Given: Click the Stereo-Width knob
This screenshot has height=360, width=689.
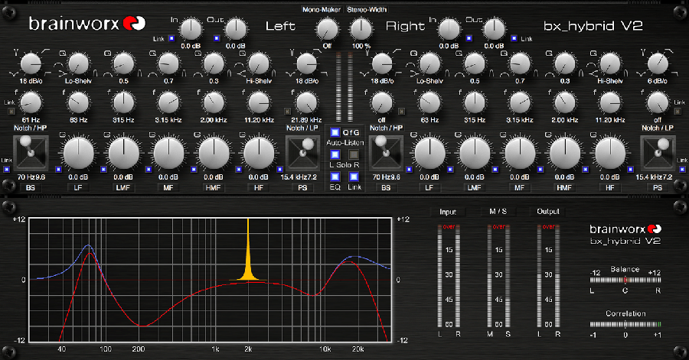Looking at the screenshot, I should click(359, 29).
